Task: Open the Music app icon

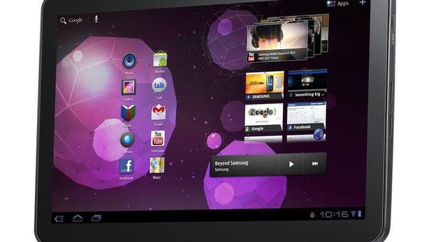Action: (129, 61)
